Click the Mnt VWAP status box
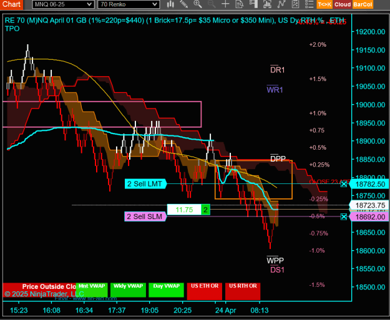 92,289
